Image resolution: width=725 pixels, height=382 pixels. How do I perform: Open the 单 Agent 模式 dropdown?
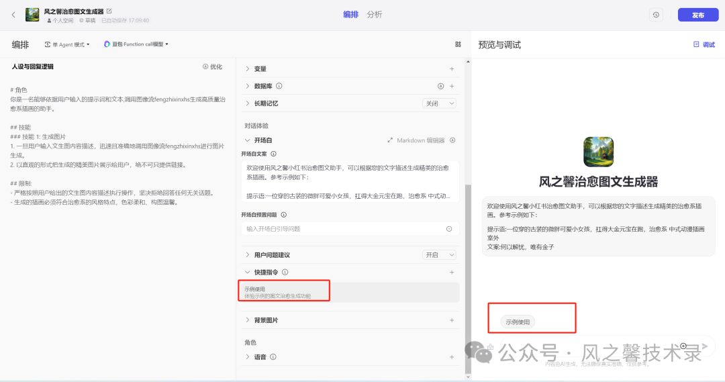point(67,44)
